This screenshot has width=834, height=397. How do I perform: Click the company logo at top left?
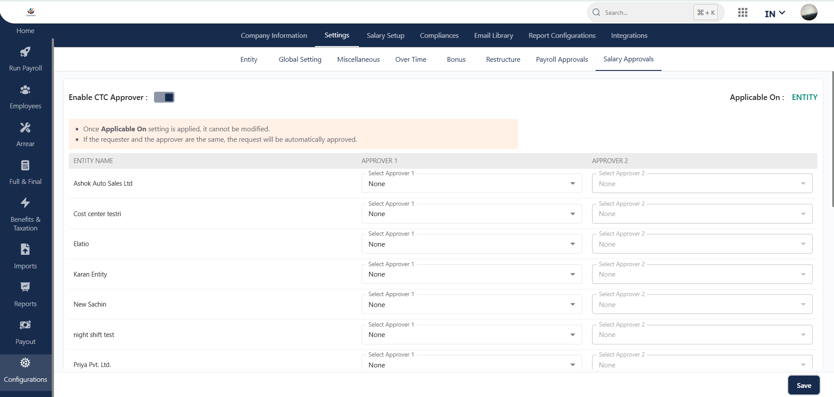pos(30,12)
